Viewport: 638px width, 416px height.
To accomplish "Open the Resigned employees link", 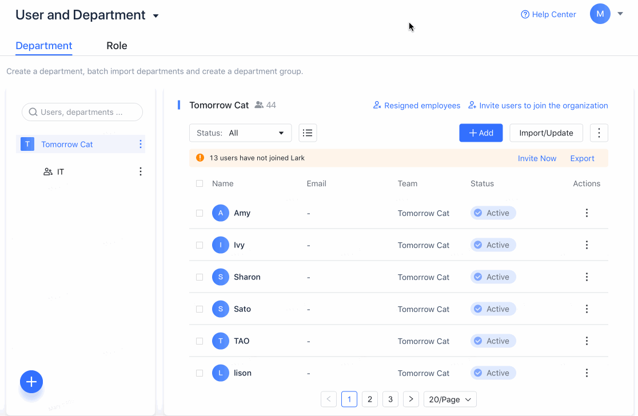I will [417, 106].
